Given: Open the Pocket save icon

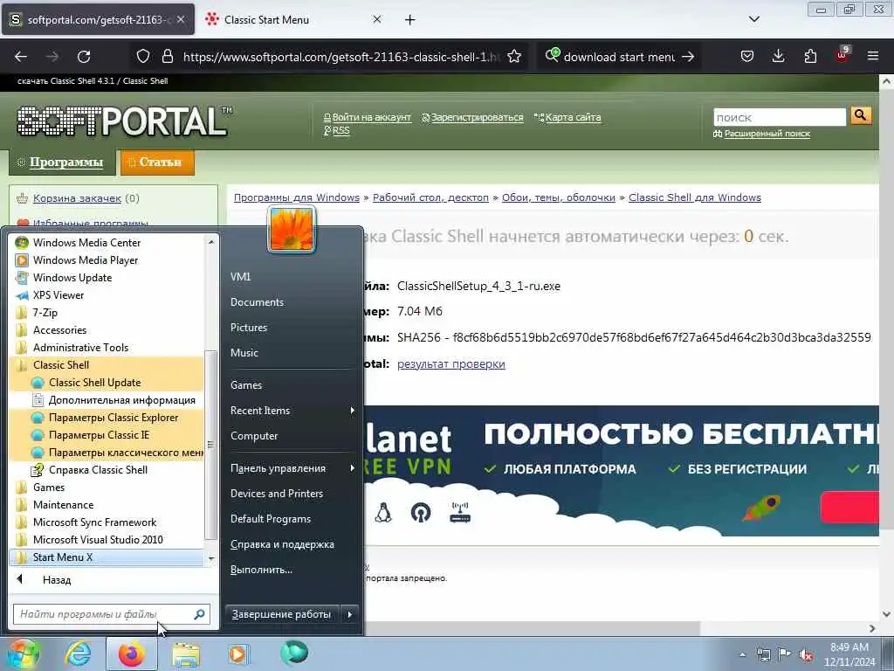Looking at the screenshot, I should point(747,56).
